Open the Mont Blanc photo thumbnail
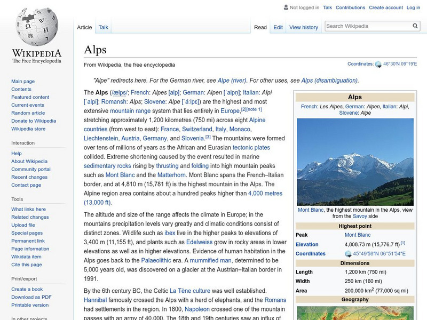 click(x=355, y=162)
